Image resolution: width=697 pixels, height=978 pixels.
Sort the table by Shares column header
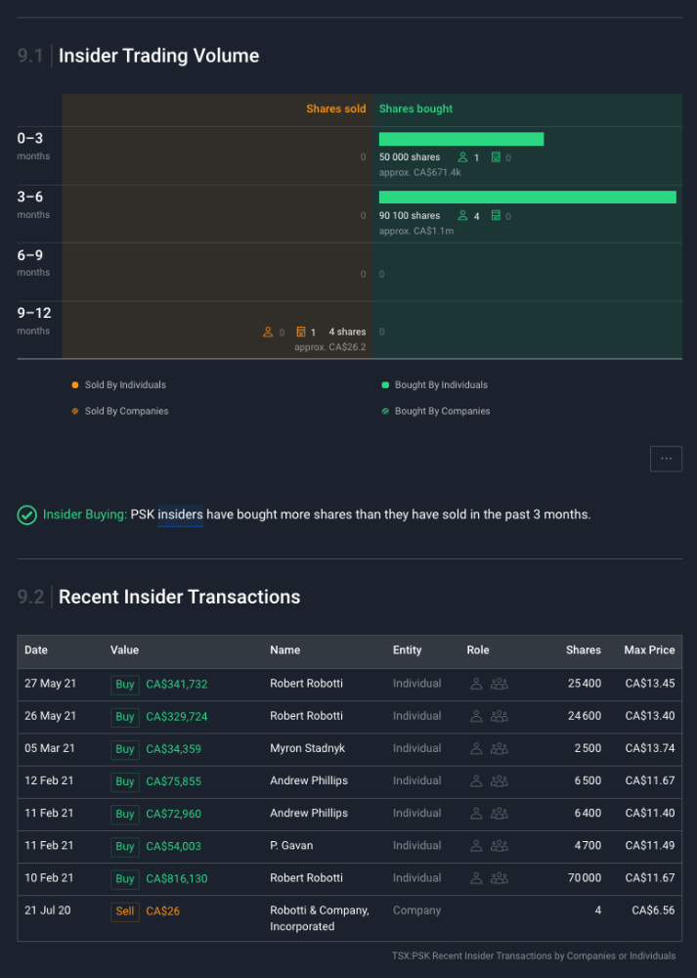(583, 650)
